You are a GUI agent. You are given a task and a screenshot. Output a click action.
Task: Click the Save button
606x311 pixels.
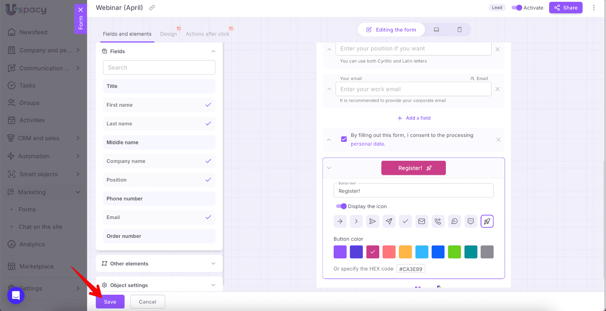point(110,302)
